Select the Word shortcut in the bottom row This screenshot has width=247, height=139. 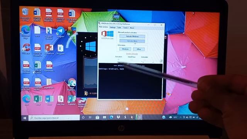[x=49, y=100]
